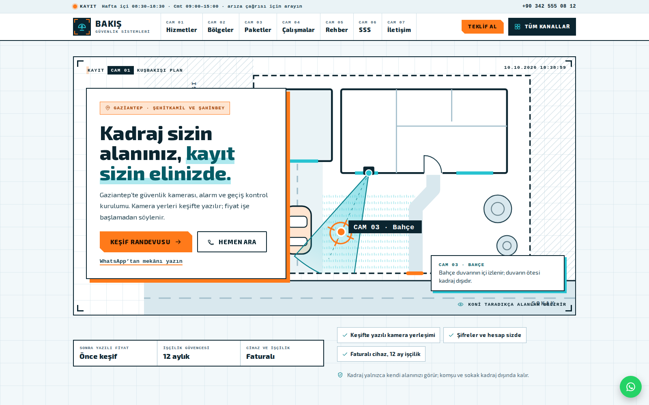Click the shield icon beside Kadraj yalnızca
The height and width of the screenshot is (405, 649).
coord(340,375)
